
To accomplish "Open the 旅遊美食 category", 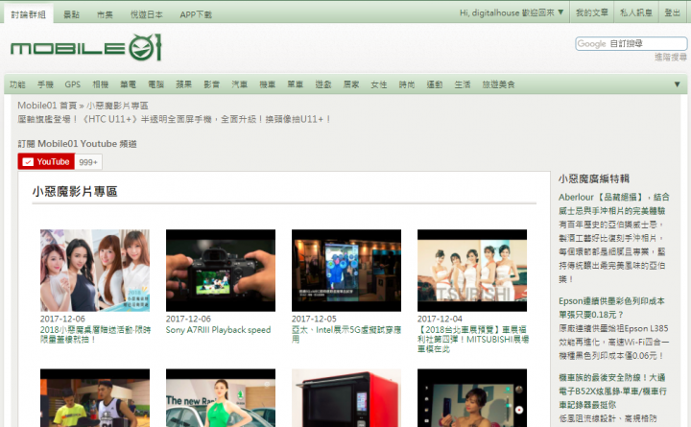I will [498, 84].
